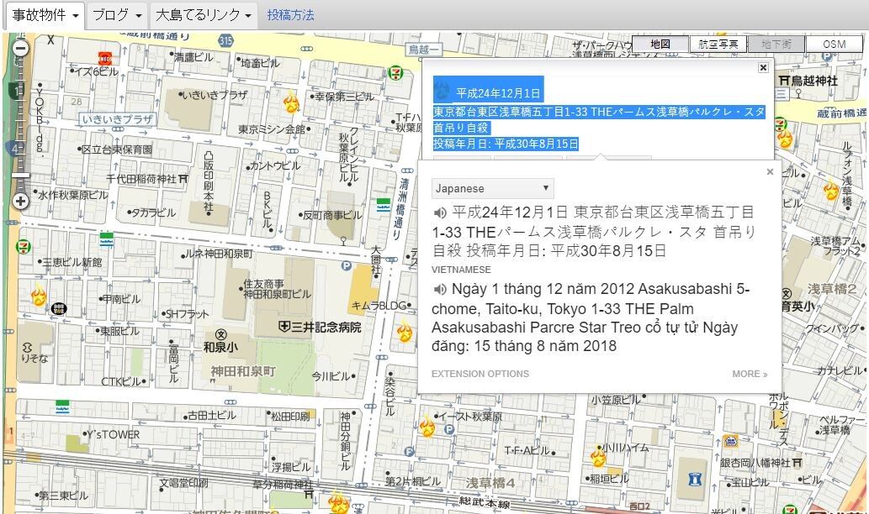Open the Japanese source language dropdown
This screenshot has height=514, width=869.
click(492, 189)
